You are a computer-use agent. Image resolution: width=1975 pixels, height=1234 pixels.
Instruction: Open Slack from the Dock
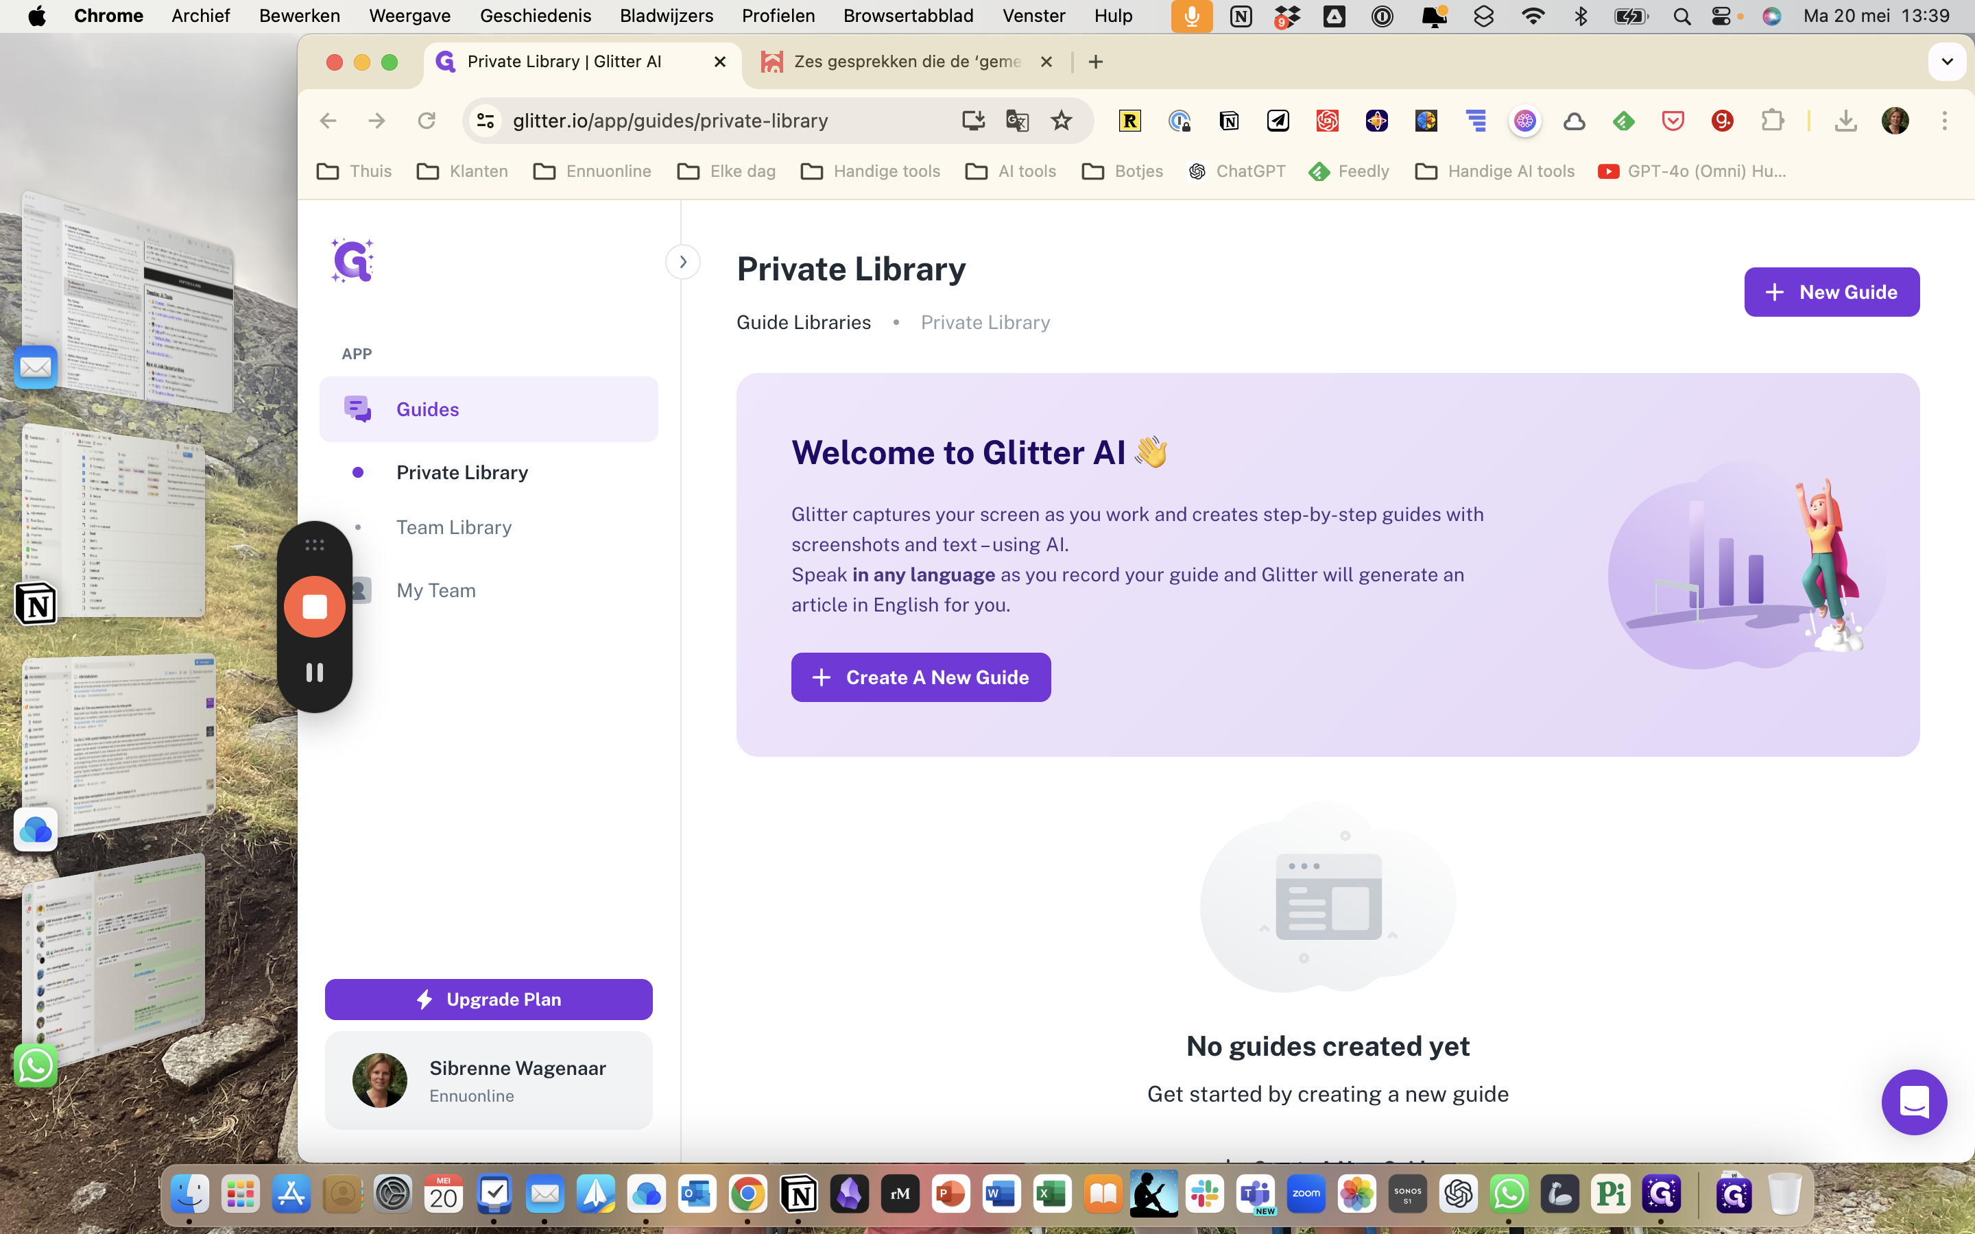click(1205, 1194)
